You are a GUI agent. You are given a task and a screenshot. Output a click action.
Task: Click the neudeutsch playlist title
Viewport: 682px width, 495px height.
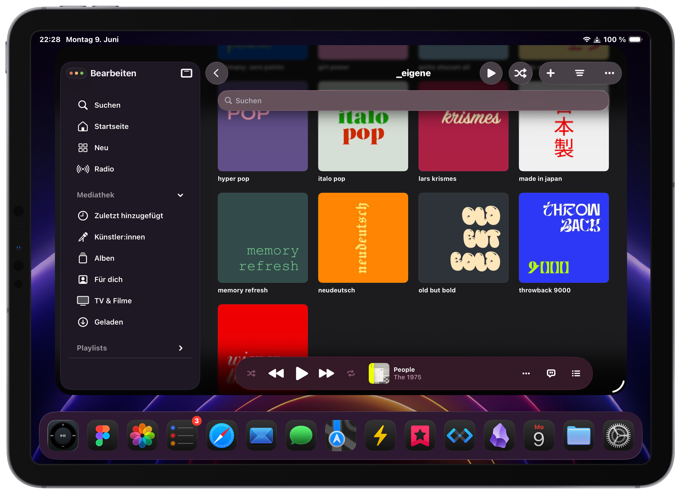[337, 290]
